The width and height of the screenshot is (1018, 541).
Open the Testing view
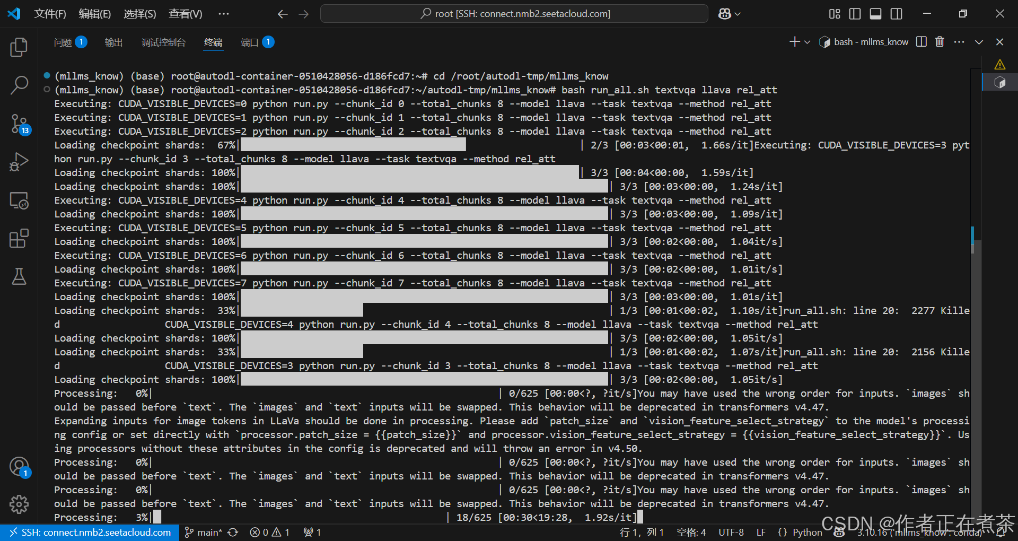coord(19,276)
